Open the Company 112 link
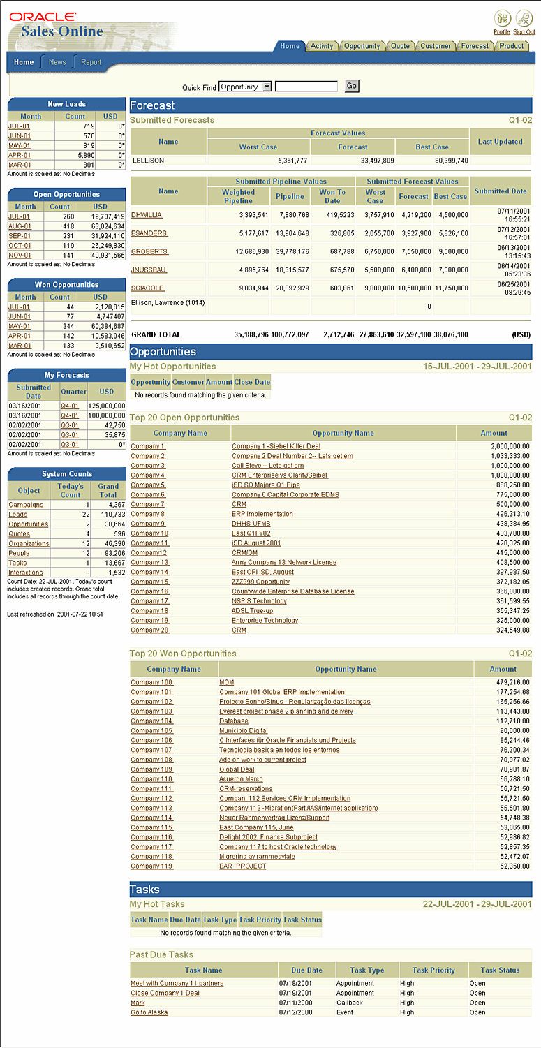 click(151, 799)
